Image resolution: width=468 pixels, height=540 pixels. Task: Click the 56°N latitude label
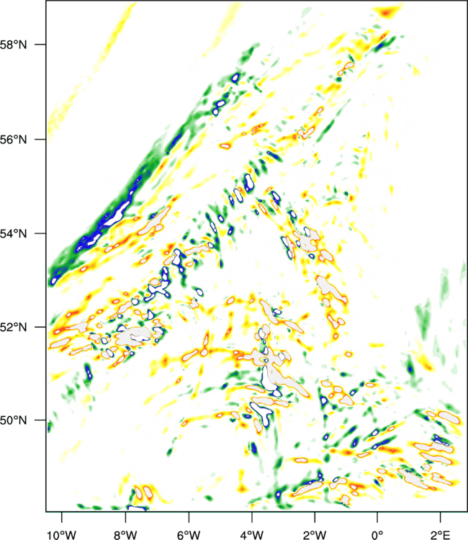(x=13, y=140)
